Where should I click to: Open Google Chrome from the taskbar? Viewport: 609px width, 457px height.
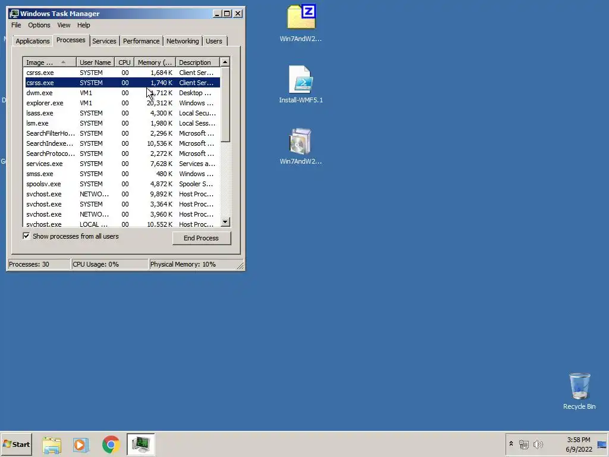coord(111,445)
